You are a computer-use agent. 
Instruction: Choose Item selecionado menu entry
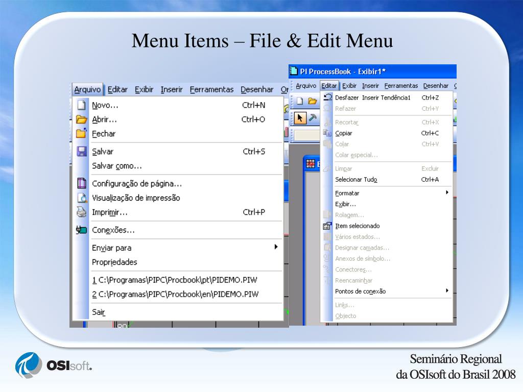[386, 226]
